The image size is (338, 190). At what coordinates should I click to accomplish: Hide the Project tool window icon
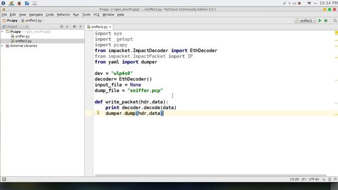(81, 26)
